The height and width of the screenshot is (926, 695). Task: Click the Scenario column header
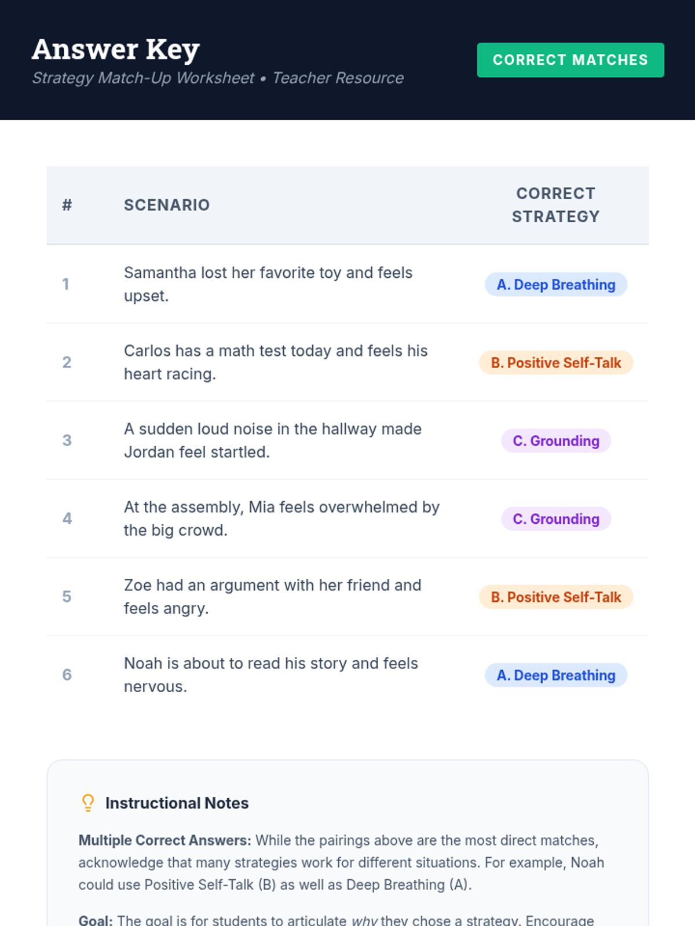click(167, 205)
